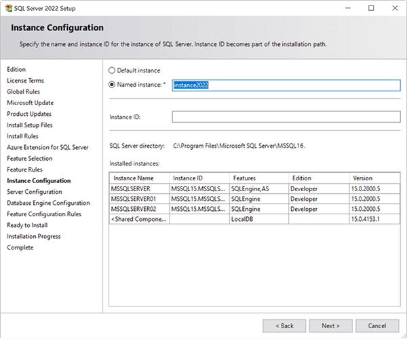Click the Version column header
This screenshot has width=407, height=339.
click(x=374, y=178)
